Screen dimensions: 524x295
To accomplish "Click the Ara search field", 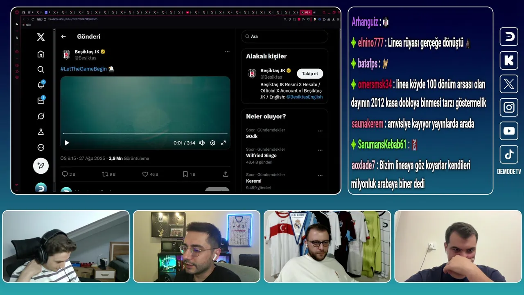I will tap(285, 36).
